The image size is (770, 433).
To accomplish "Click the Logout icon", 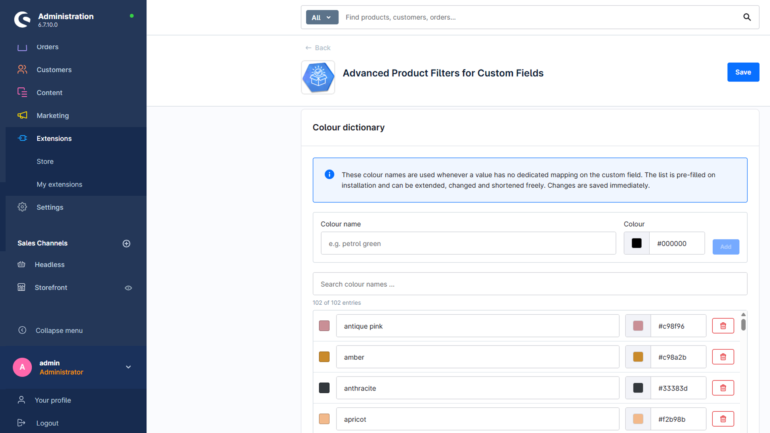I will tap(21, 423).
